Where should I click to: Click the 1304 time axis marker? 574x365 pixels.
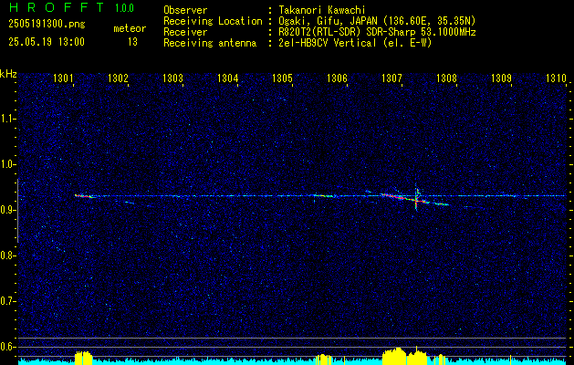(228, 78)
